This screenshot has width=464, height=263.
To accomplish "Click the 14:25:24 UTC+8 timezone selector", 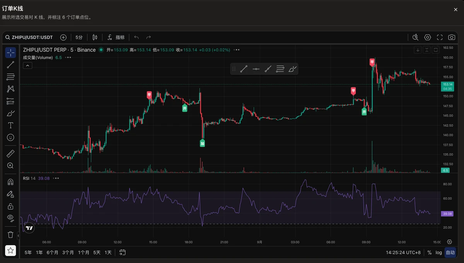I will (403, 253).
